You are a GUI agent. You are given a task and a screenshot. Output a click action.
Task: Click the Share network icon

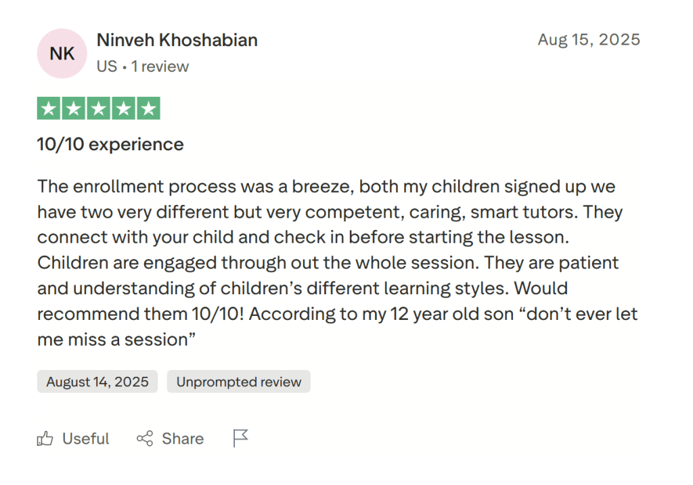[x=144, y=438]
